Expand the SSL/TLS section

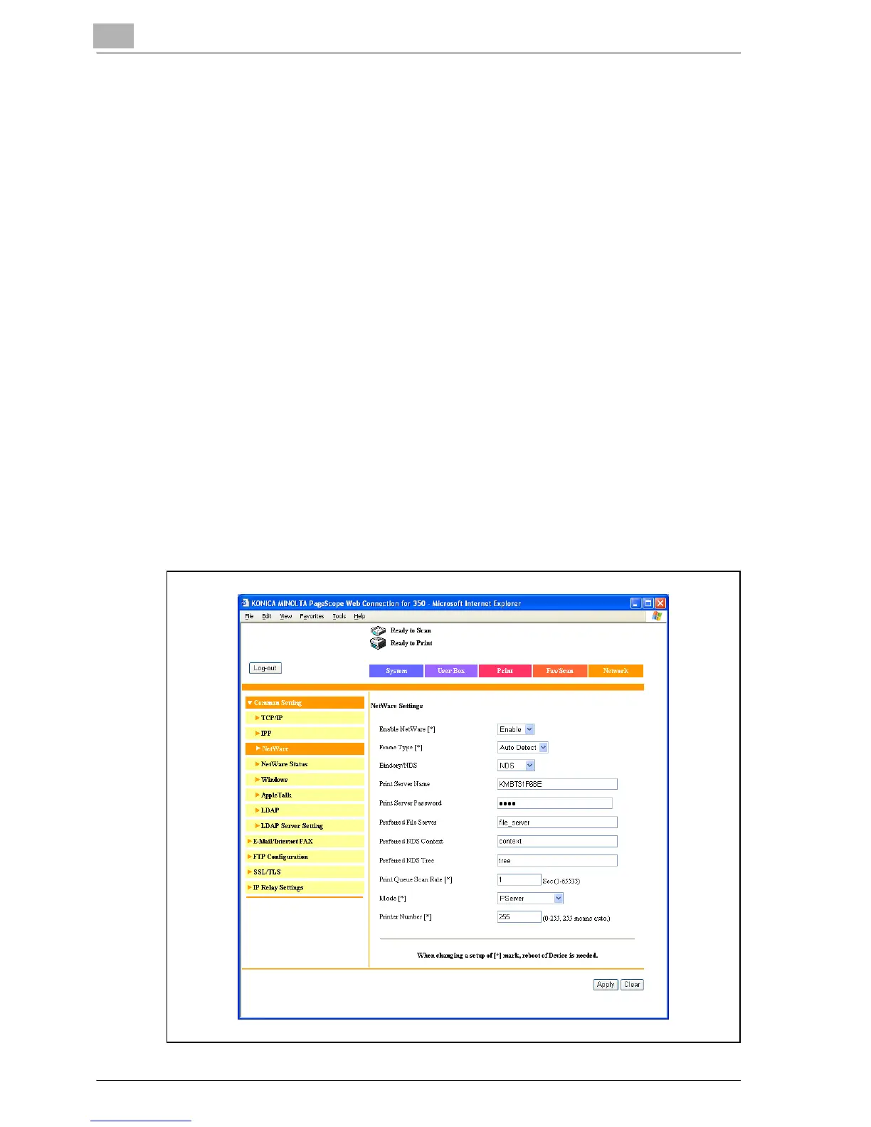(305, 872)
